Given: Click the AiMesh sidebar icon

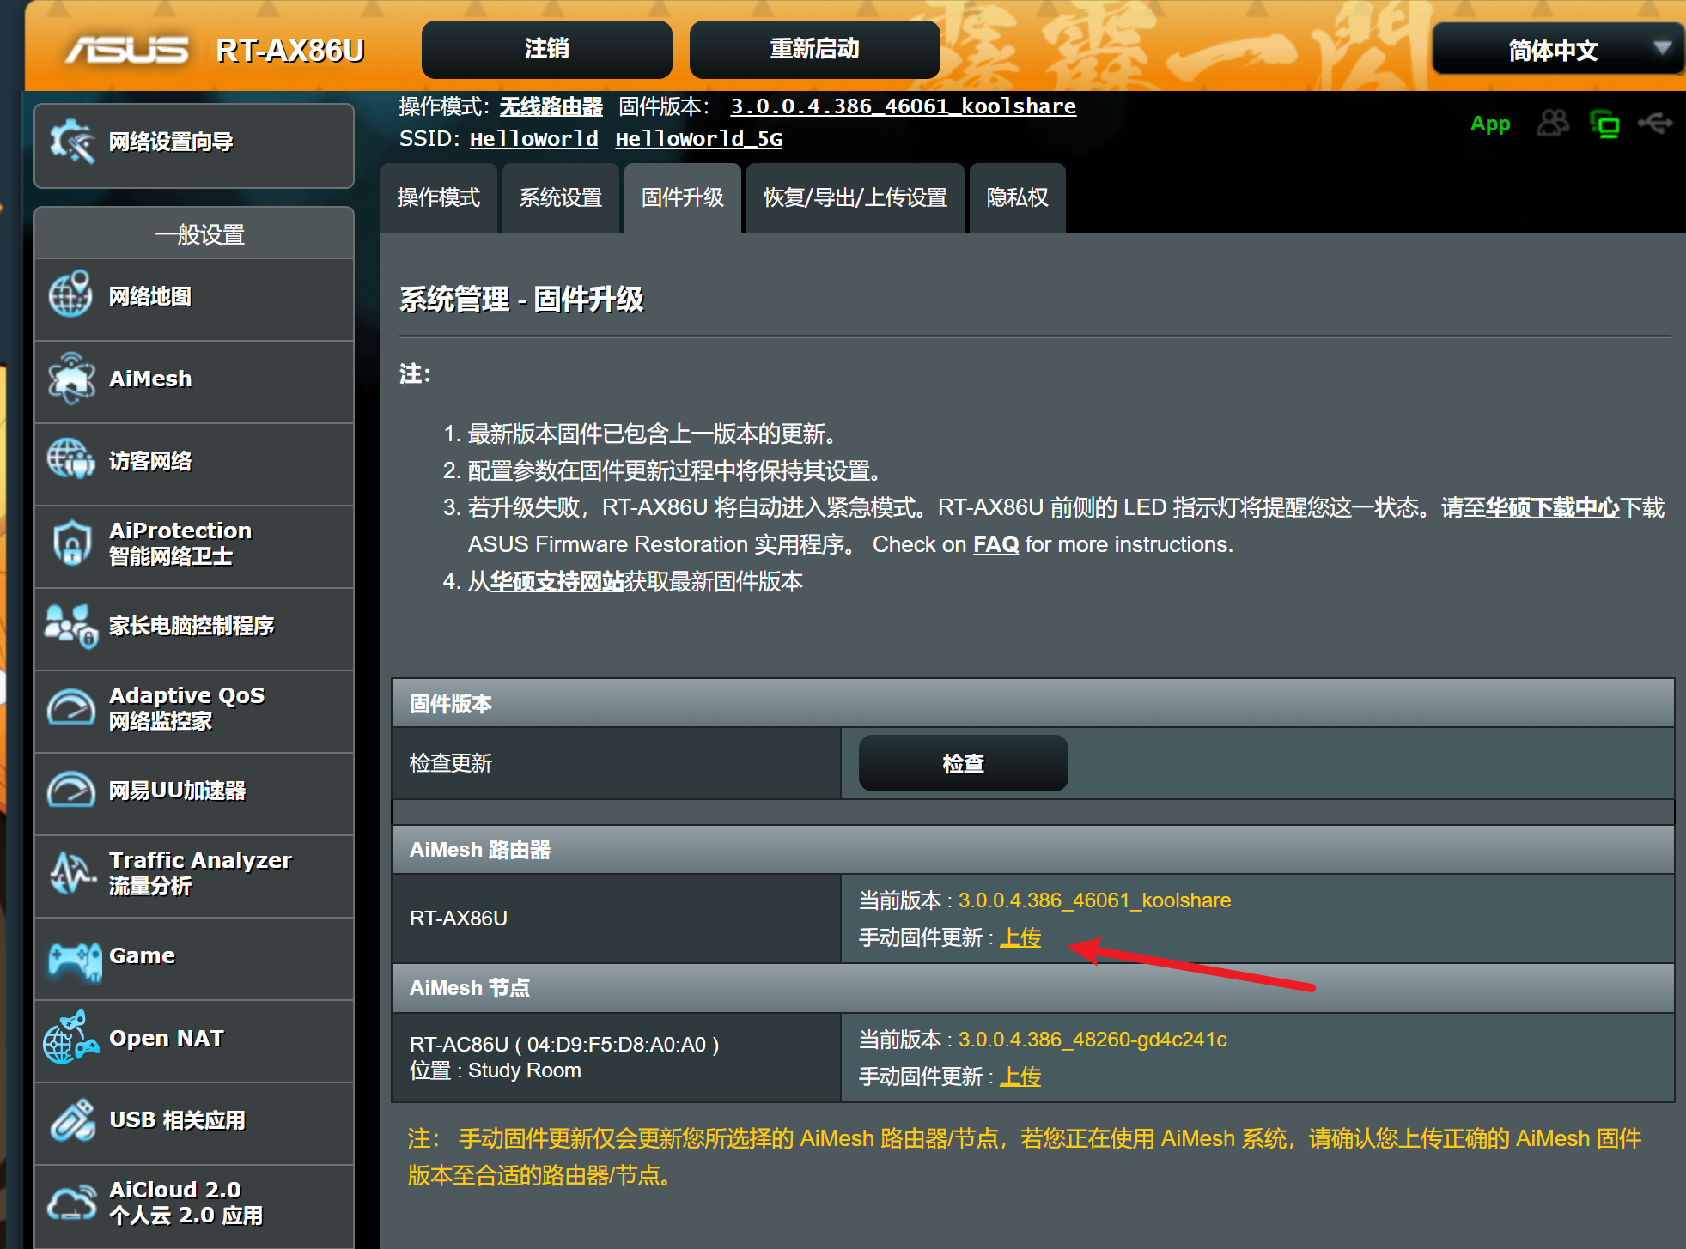Looking at the screenshot, I should pos(71,378).
